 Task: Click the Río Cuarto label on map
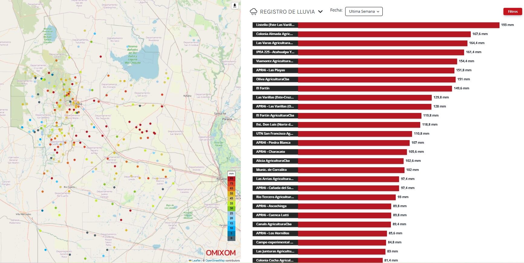[x=69, y=187]
